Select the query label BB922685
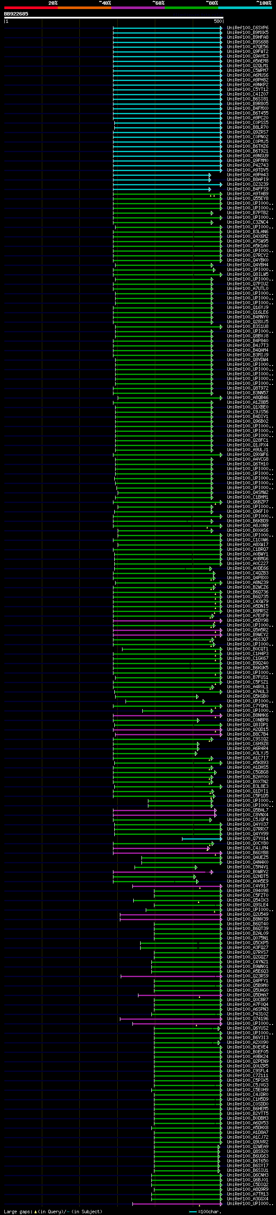 pos(16,14)
